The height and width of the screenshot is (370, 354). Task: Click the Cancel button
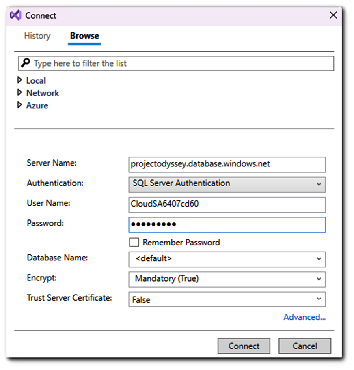point(304,346)
